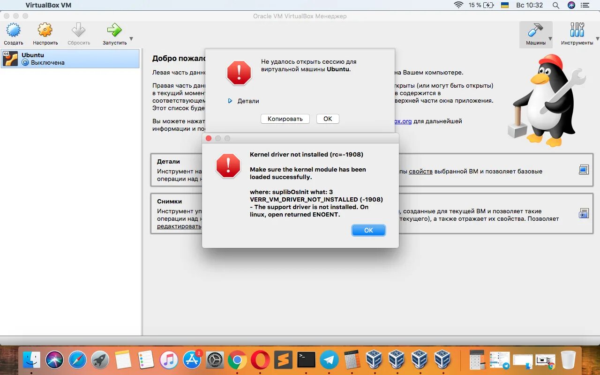Image resolution: width=600 pixels, height=375 pixels.
Task: Open Notification Center list icon
Action: 585,5
